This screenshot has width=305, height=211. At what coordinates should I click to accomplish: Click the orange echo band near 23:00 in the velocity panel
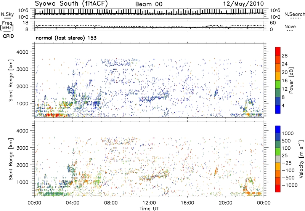pyautogui.click(x=252, y=193)
